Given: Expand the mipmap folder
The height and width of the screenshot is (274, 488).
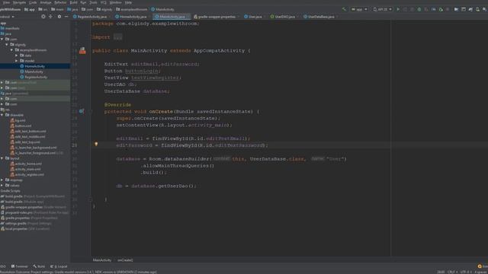Looking at the screenshot, I should coord(2,180).
